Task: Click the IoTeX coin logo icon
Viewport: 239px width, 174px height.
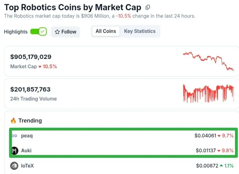Action: pyautogui.click(x=14, y=166)
